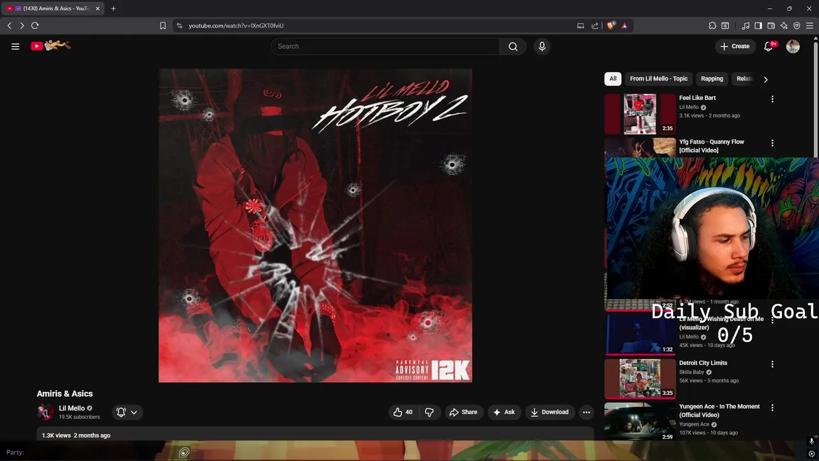Screen dimensions: 819x461
Task: Open options menu for Feel Like Bart
Action: (x=772, y=99)
